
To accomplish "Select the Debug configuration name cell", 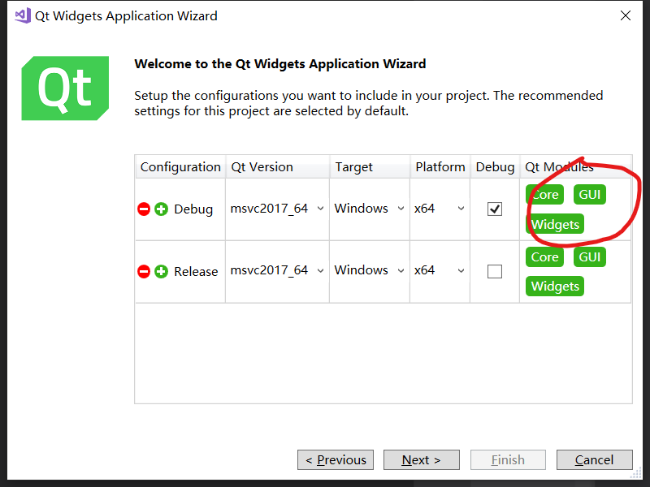I will [x=193, y=209].
